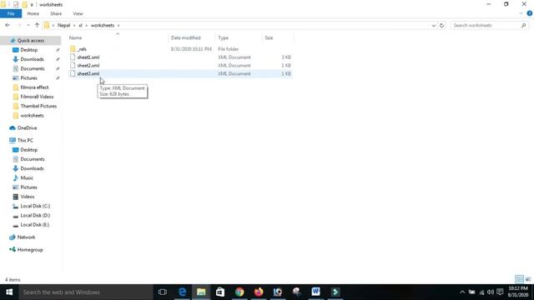The height and width of the screenshot is (300, 534).
Task: Open Filmora app from taskbar
Action: point(335,292)
